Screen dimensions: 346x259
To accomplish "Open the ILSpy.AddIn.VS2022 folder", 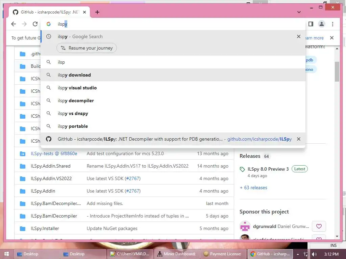I will tap(51, 178).
